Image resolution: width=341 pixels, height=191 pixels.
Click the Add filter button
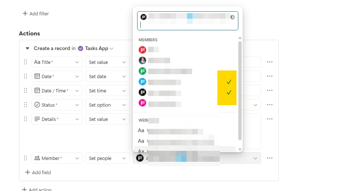click(36, 14)
